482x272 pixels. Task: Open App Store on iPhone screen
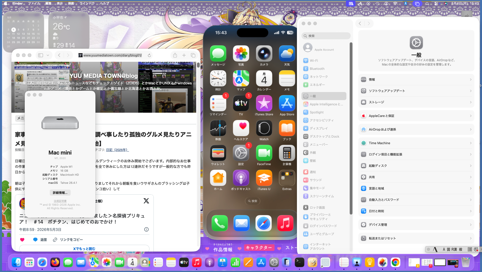(287, 103)
